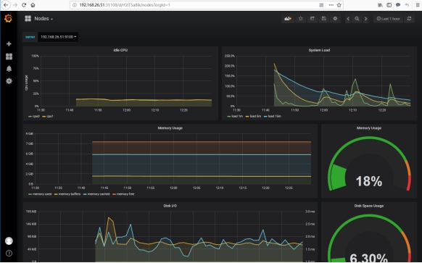Image resolution: width=422 pixels, height=263 pixels.
Task: Toggle the browser sidebar icon
Action: [389, 5]
